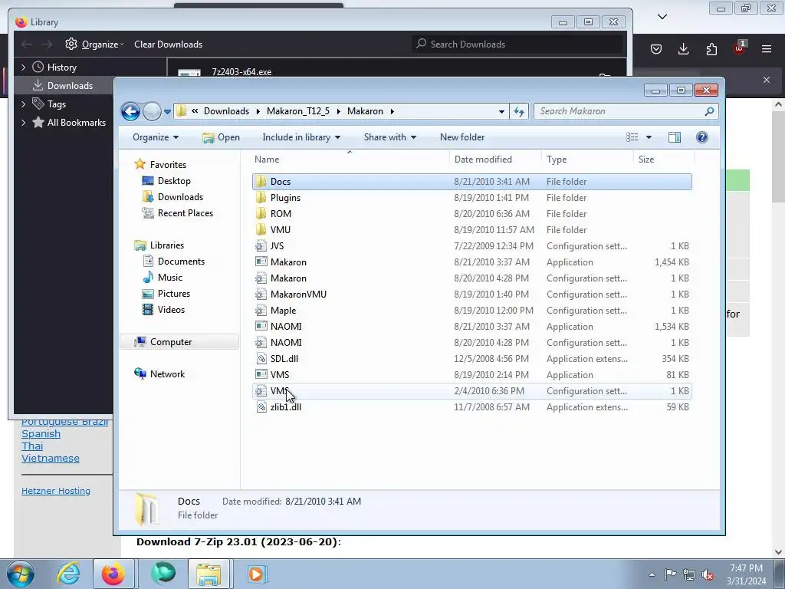Select the Maple configuration file

(x=471, y=310)
